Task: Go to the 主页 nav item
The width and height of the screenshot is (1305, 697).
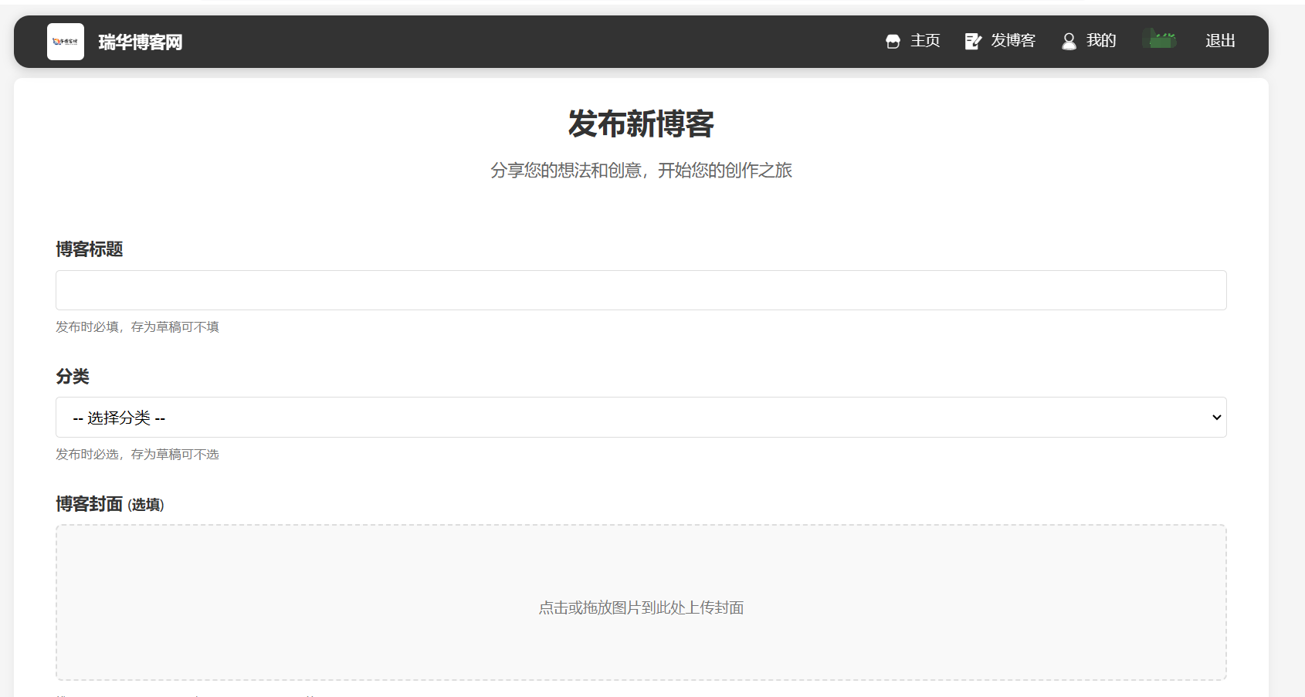Action: click(x=924, y=41)
